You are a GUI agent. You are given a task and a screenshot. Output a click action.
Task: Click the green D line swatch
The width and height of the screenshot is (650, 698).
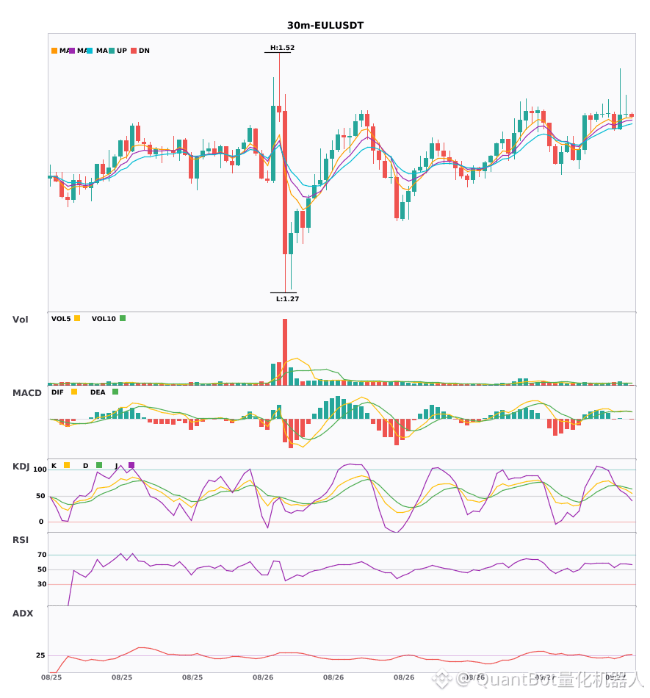click(x=99, y=465)
